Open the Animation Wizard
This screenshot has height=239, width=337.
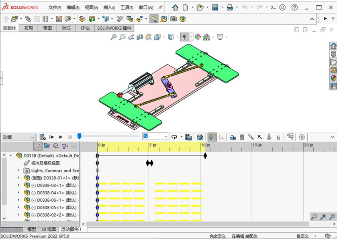pos(200,137)
